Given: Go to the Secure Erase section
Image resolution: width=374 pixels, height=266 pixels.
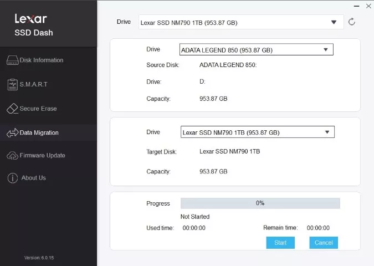Looking at the screenshot, I should pos(38,109).
